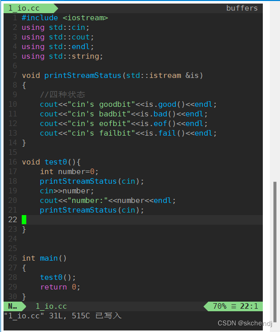Click printStreamStatus(cin); on line 18
The height and width of the screenshot is (332, 280).
tap(92, 181)
